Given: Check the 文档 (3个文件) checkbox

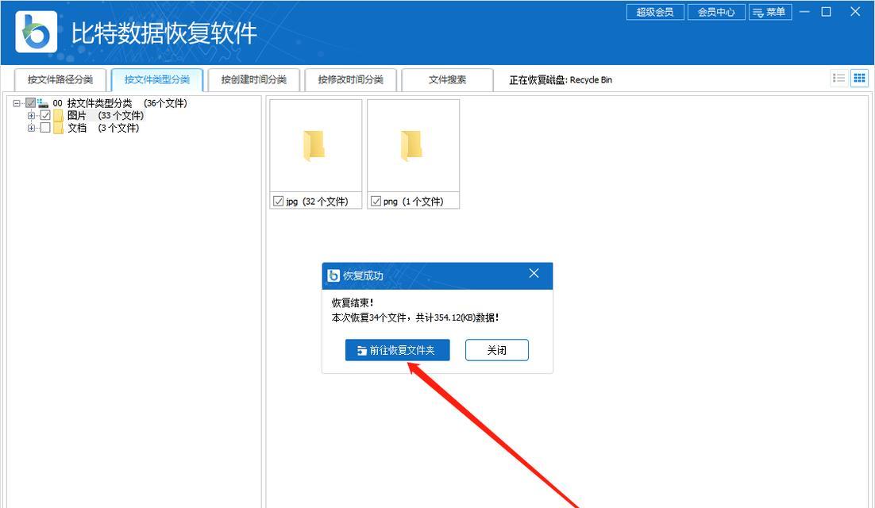Looking at the screenshot, I should click(46, 128).
